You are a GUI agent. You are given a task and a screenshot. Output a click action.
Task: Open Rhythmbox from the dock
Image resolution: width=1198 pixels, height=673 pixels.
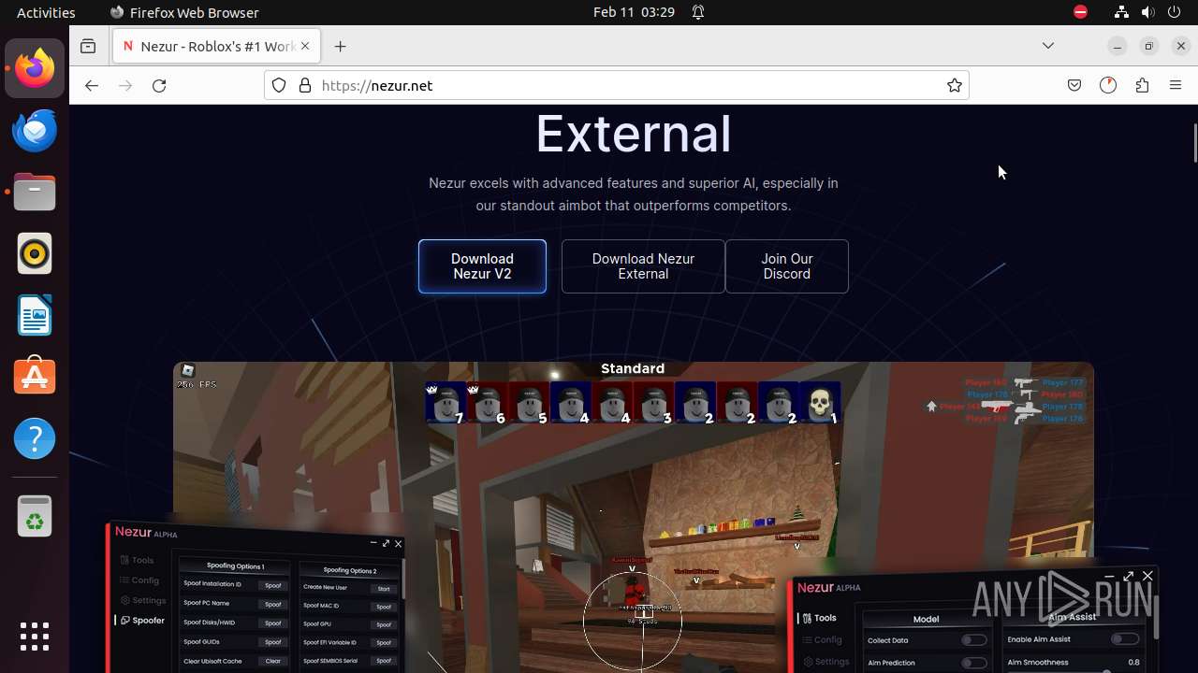pyautogui.click(x=35, y=253)
